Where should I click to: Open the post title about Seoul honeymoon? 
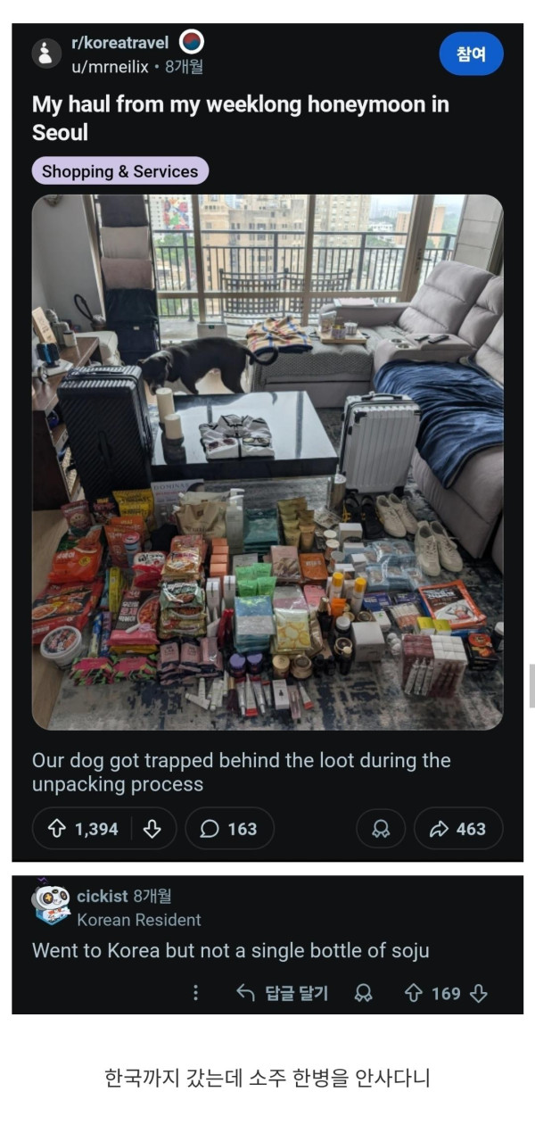click(241, 118)
